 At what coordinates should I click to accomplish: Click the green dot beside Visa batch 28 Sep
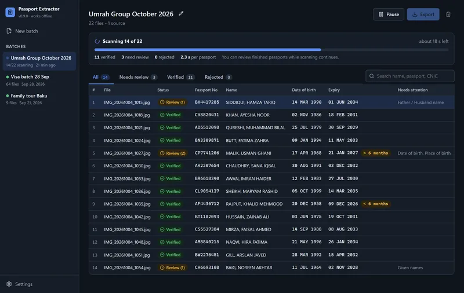pyautogui.click(x=8, y=77)
